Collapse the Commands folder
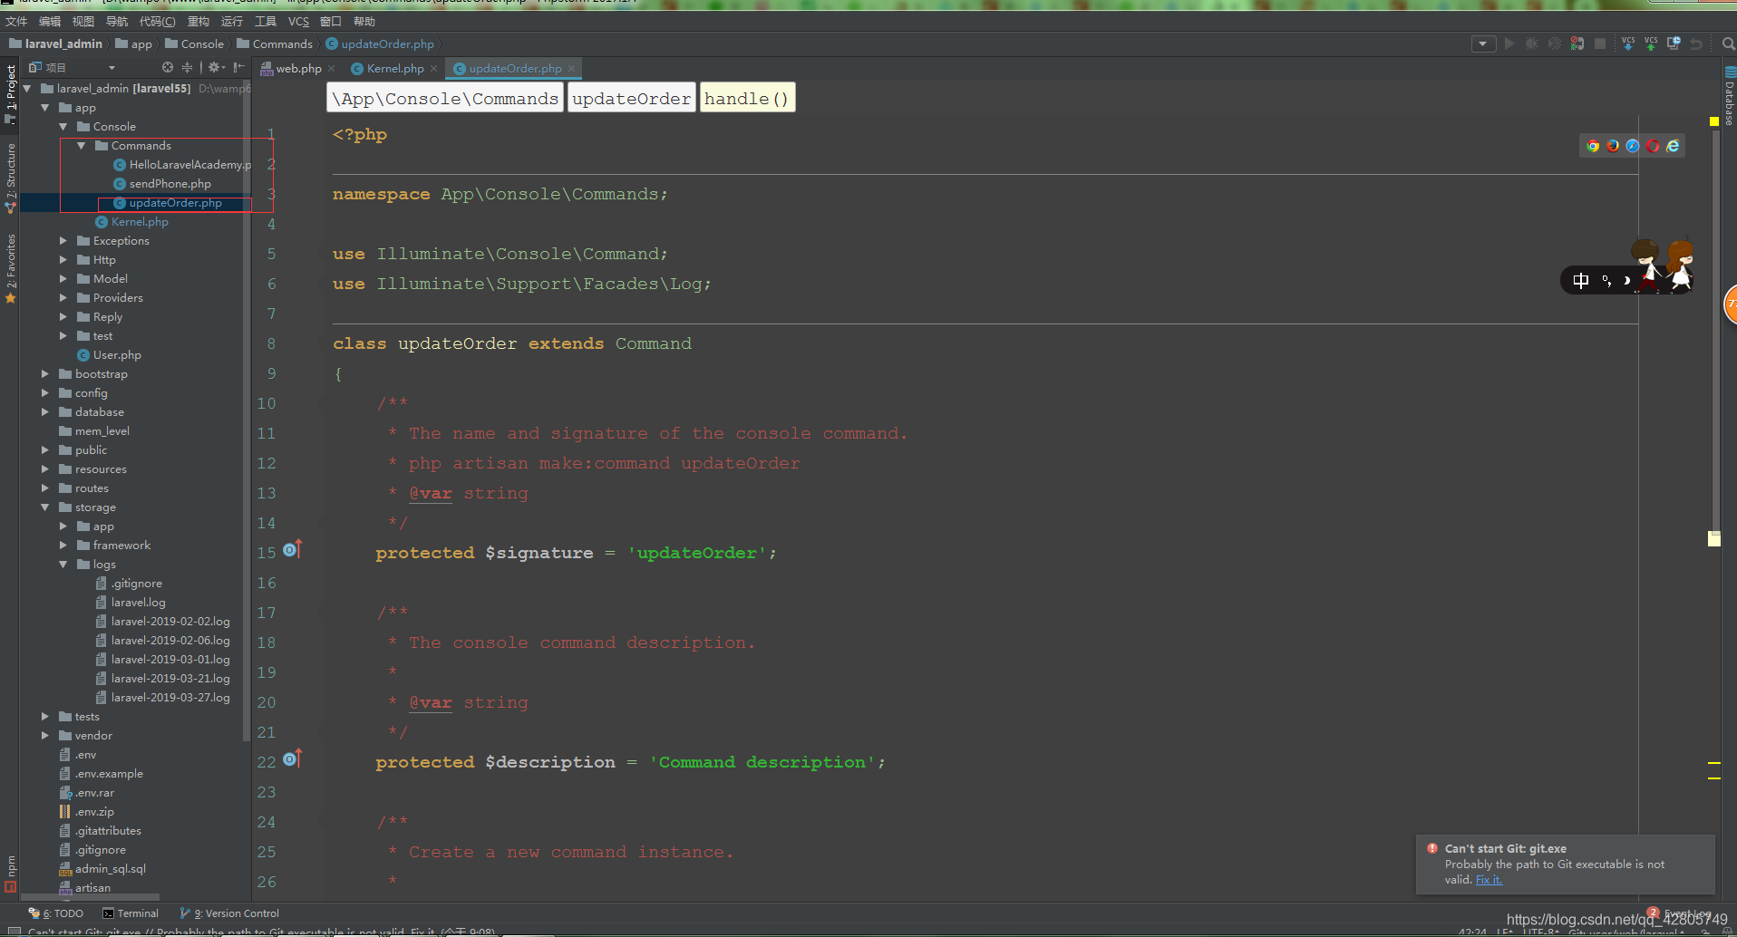The height and width of the screenshot is (937, 1737). pyautogui.click(x=82, y=145)
